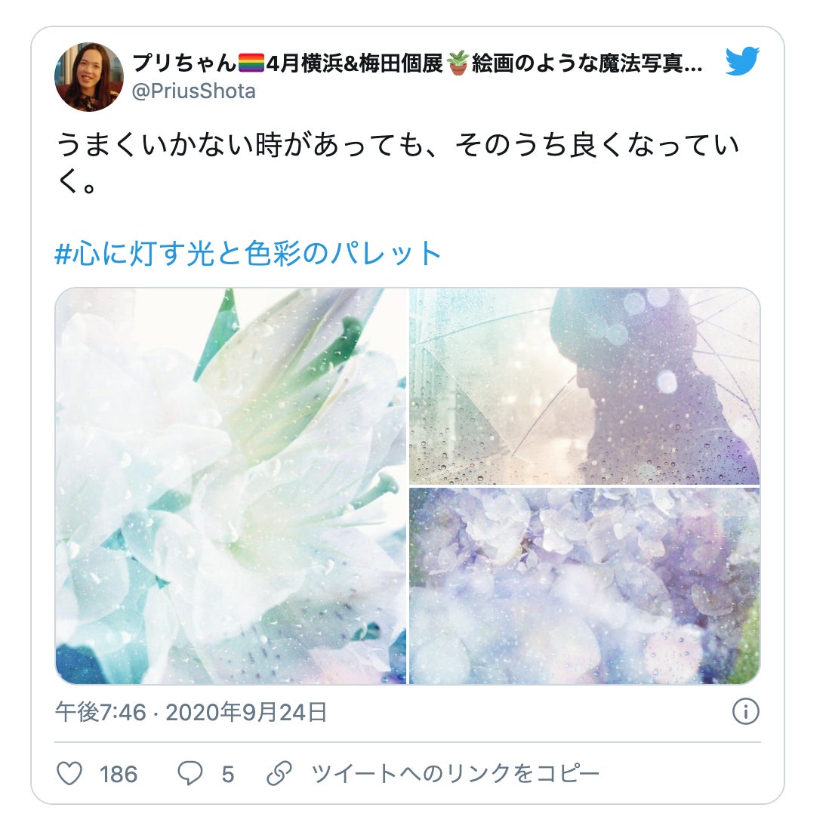
Task: Click the heart like icon
Action: coord(69,774)
